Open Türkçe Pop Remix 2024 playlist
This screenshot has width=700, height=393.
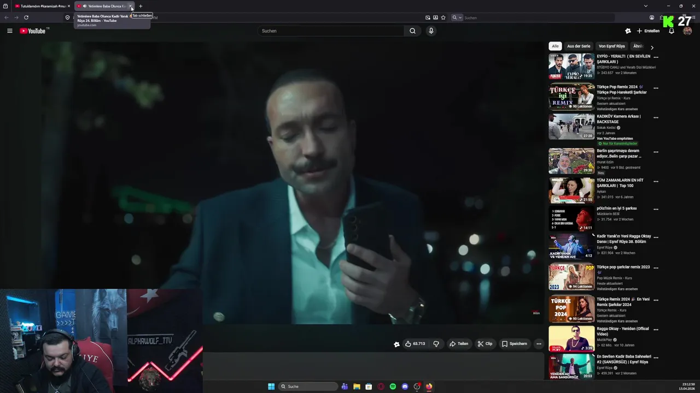(571, 97)
